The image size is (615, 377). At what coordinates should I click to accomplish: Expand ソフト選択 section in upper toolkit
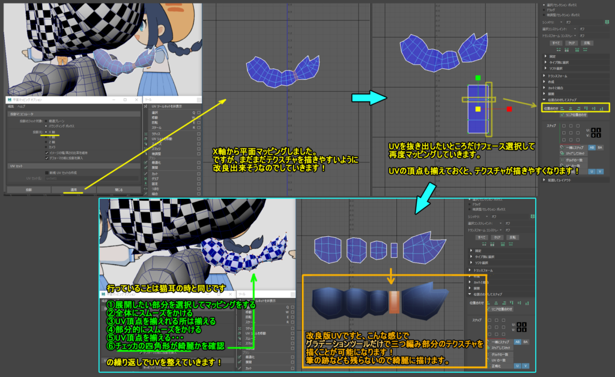coord(545,68)
